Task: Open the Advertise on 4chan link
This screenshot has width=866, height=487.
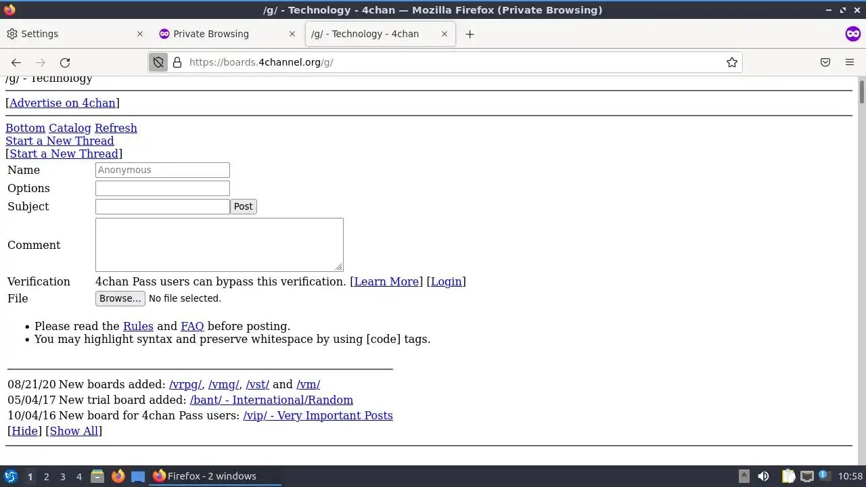Action: coord(62,103)
